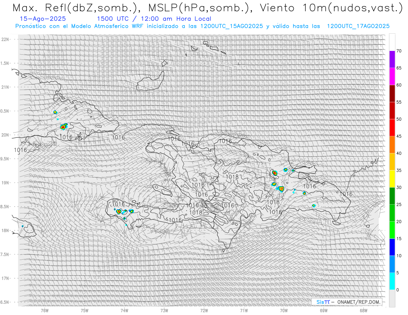The image size is (408, 315).
Task: Click the colorbar scale value '35'
Action: 399,170
